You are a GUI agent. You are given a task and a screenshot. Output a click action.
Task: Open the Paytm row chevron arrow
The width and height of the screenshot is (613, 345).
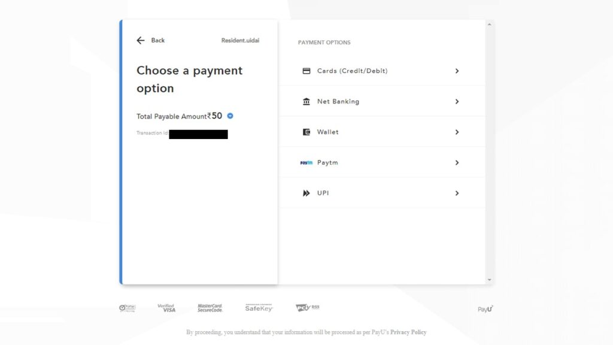pyautogui.click(x=457, y=162)
